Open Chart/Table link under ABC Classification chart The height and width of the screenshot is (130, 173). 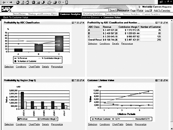point(34,67)
